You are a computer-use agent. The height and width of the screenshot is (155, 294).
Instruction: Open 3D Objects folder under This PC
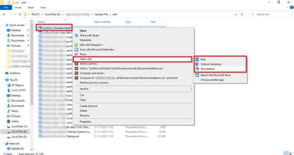tap(18, 85)
